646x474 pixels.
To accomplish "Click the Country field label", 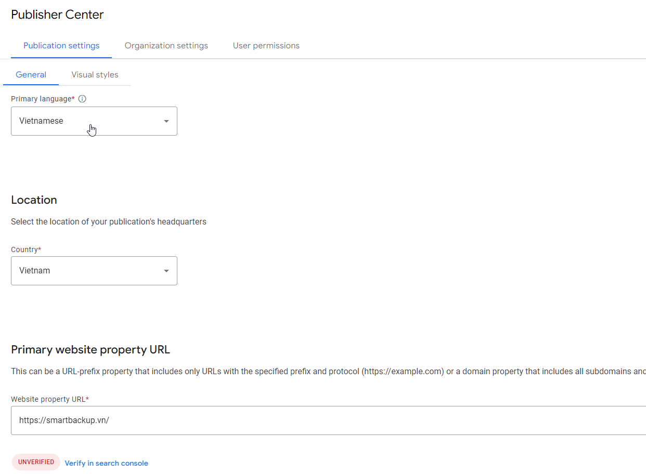I will [x=24, y=249].
